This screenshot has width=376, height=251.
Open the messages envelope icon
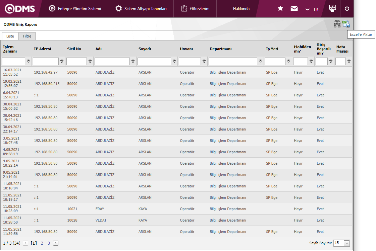(x=294, y=9)
